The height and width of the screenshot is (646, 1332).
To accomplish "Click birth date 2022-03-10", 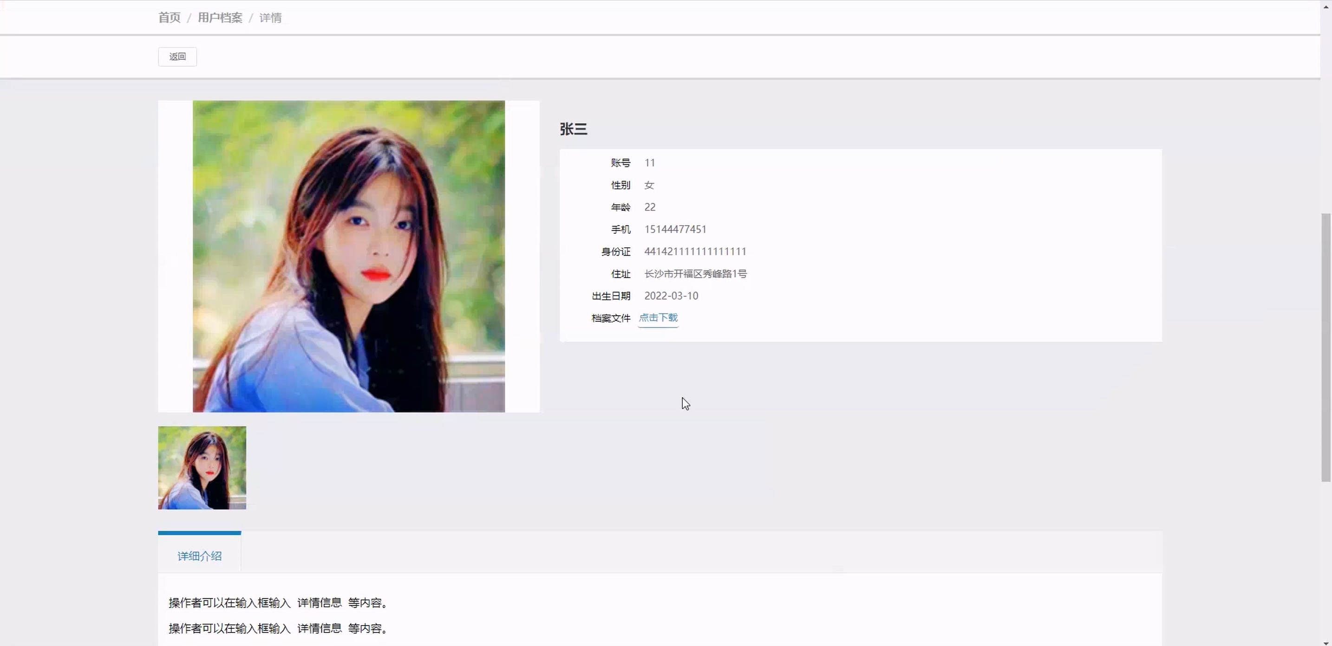I will coord(671,296).
